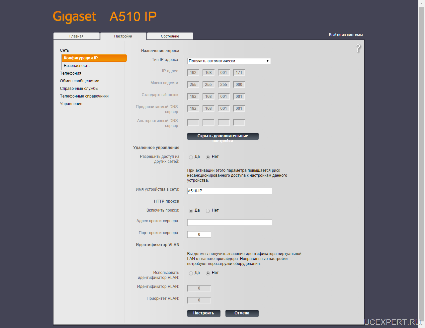This screenshot has height=328, width=425.
Task: Select Нет for Включить прокси
Action: (x=208, y=211)
